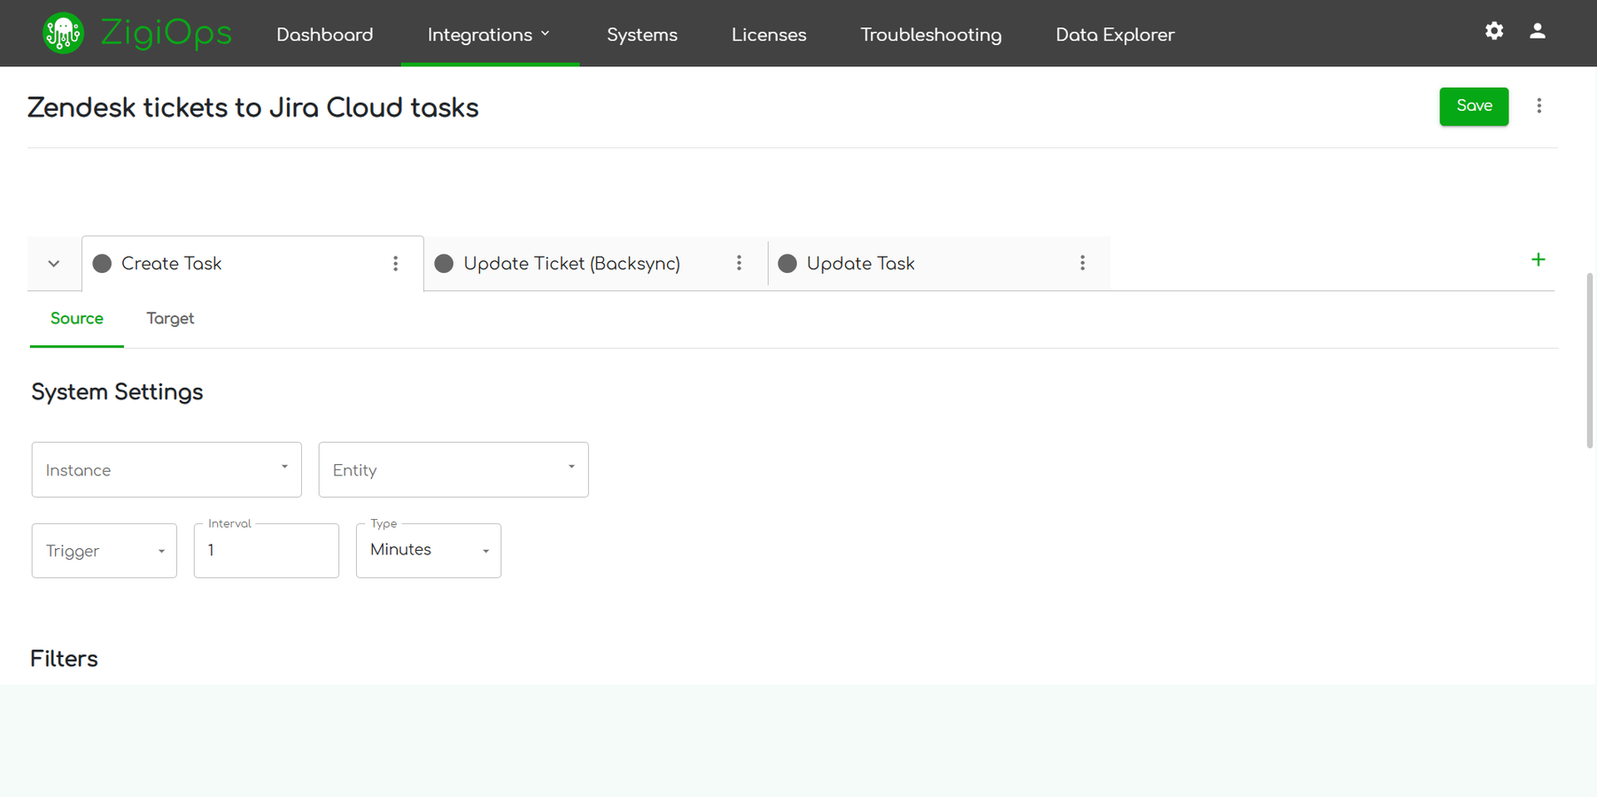
Task: Click the ZigiOps brand name
Action: (x=166, y=34)
